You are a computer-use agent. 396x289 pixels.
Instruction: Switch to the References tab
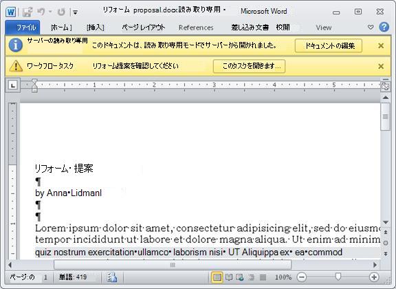coord(196,28)
